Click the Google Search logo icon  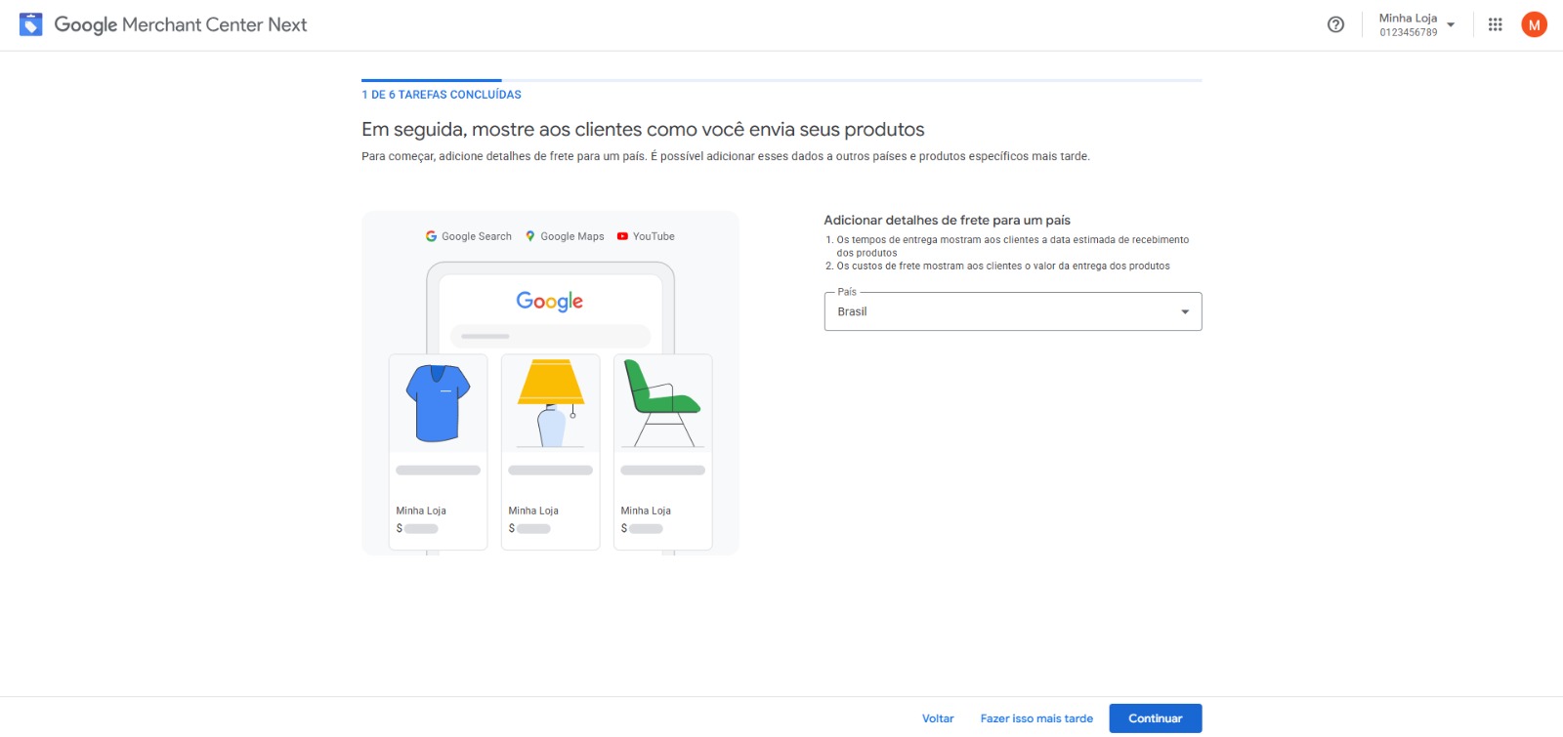tap(431, 236)
